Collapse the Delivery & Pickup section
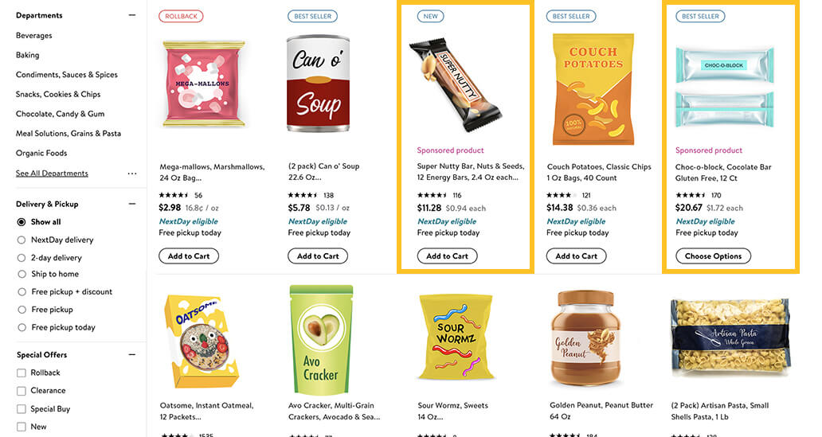822x437 pixels. [x=132, y=204]
